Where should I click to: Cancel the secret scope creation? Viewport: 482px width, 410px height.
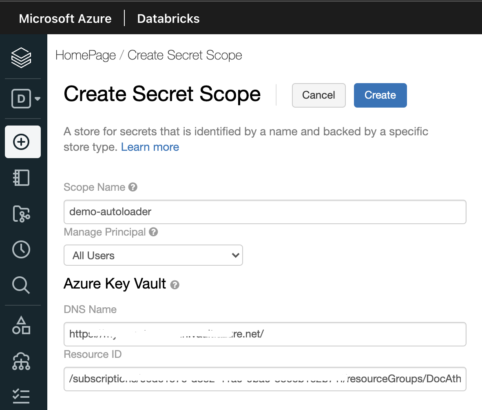319,95
